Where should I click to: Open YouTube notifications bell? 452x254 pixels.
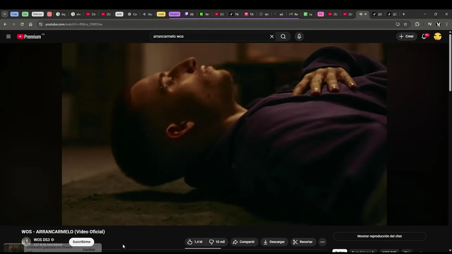pyautogui.click(x=424, y=36)
